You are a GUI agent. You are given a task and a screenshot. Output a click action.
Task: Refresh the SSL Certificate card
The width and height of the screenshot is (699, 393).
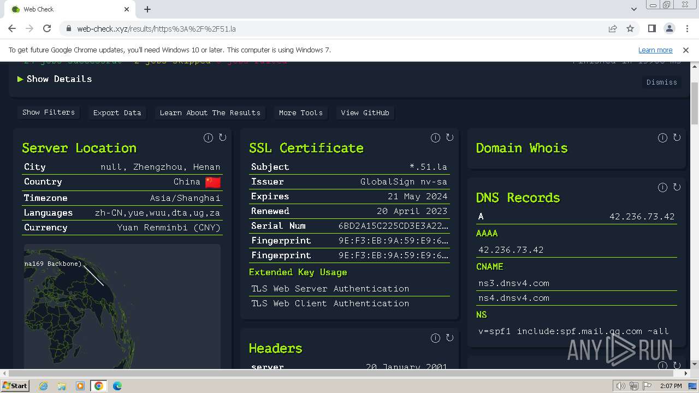coord(449,138)
